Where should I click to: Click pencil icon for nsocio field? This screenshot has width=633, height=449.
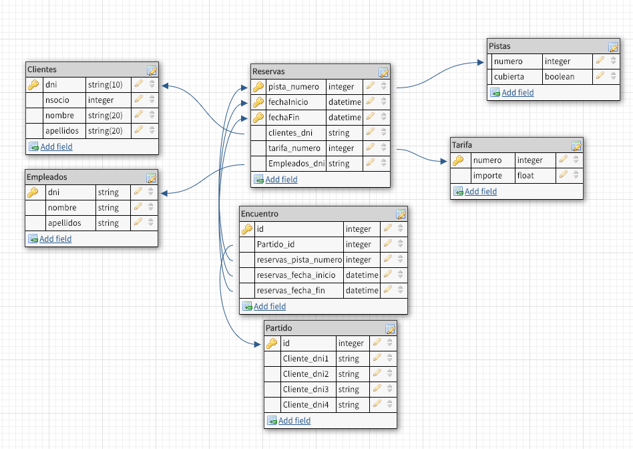pos(138,100)
